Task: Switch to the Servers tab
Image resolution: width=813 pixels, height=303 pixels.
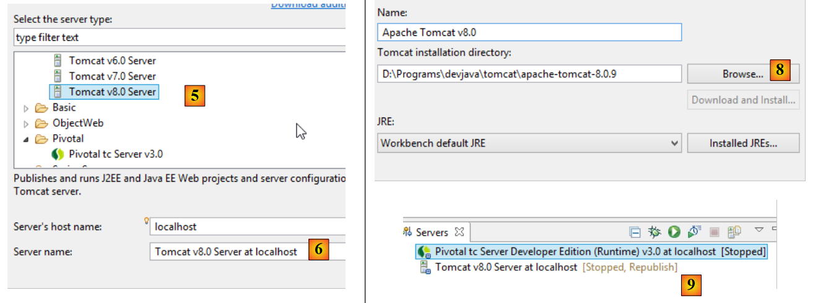Action: click(x=432, y=233)
